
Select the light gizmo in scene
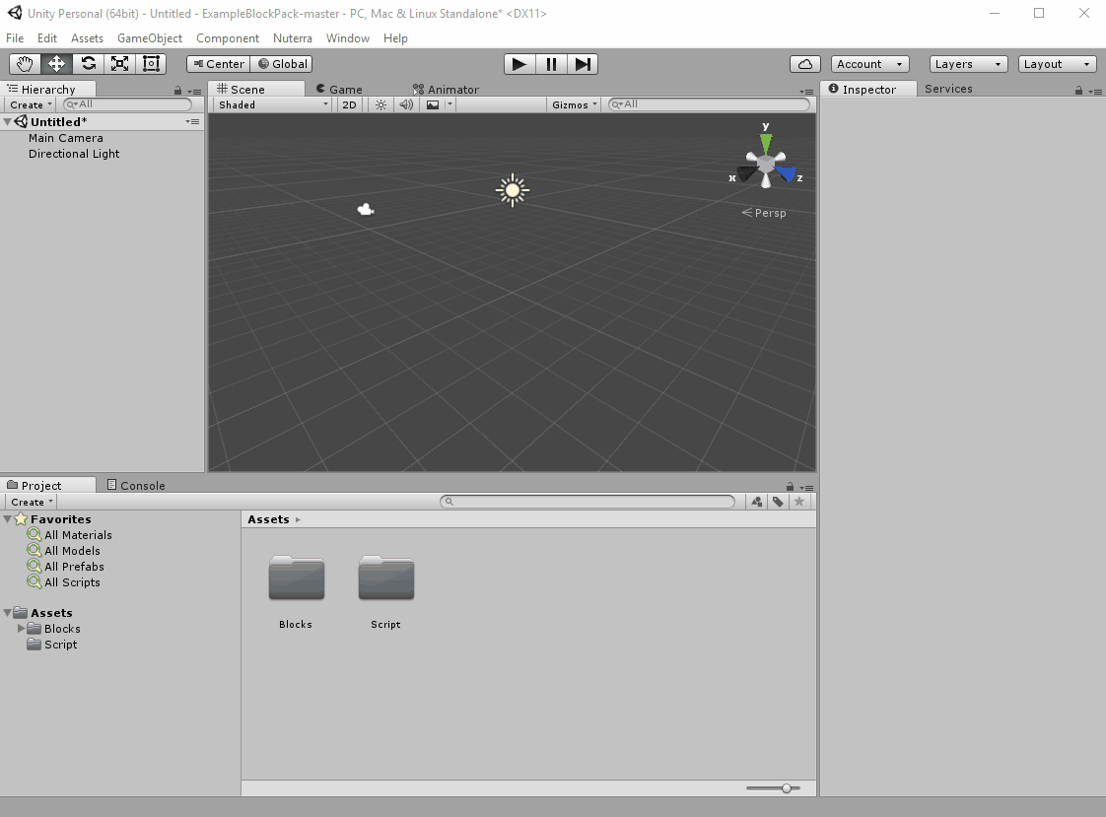pos(513,190)
